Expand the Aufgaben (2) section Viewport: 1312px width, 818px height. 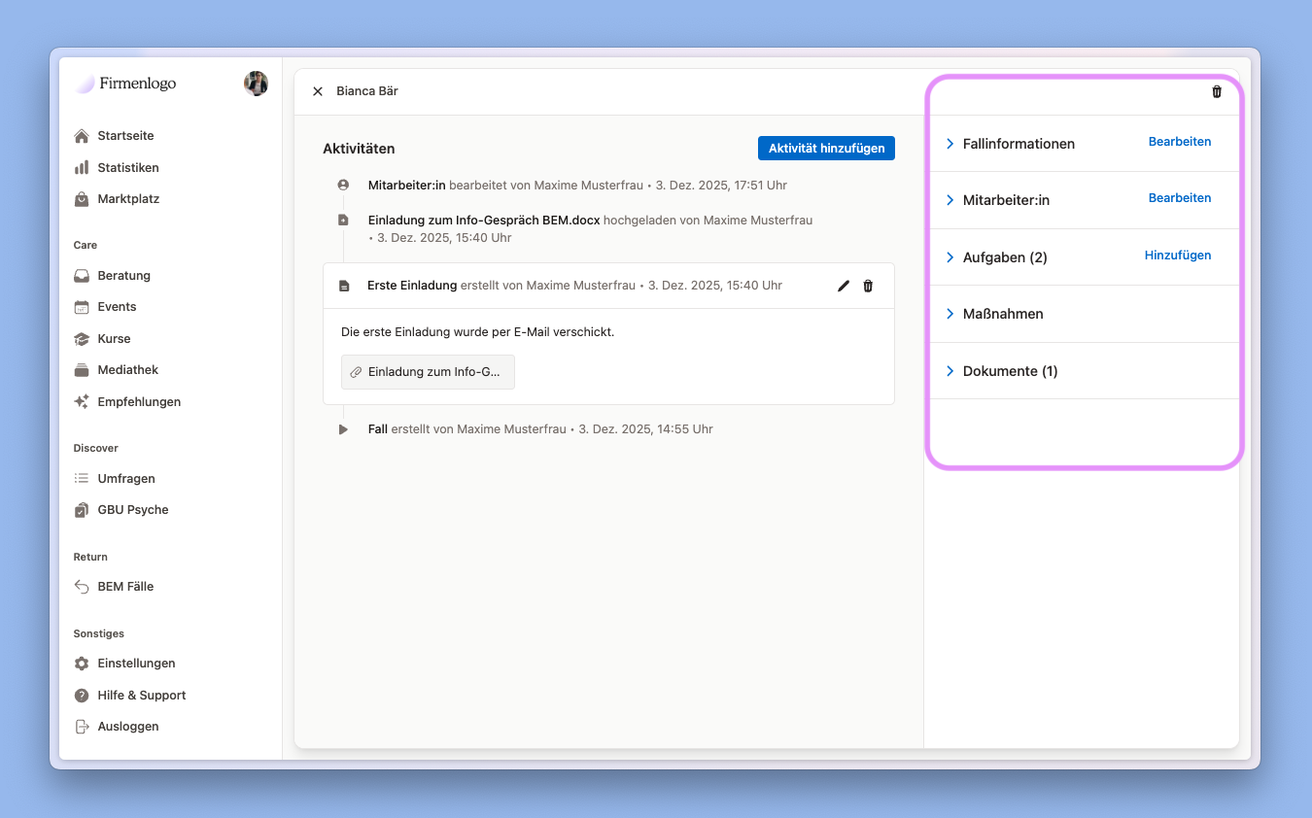point(950,257)
